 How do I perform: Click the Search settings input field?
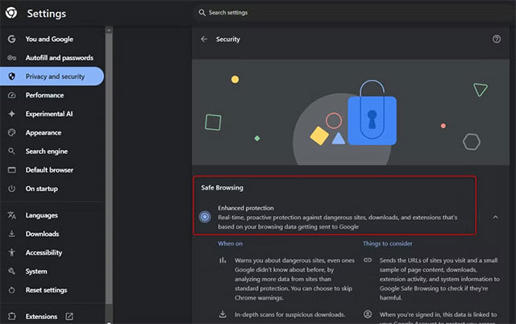point(355,13)
